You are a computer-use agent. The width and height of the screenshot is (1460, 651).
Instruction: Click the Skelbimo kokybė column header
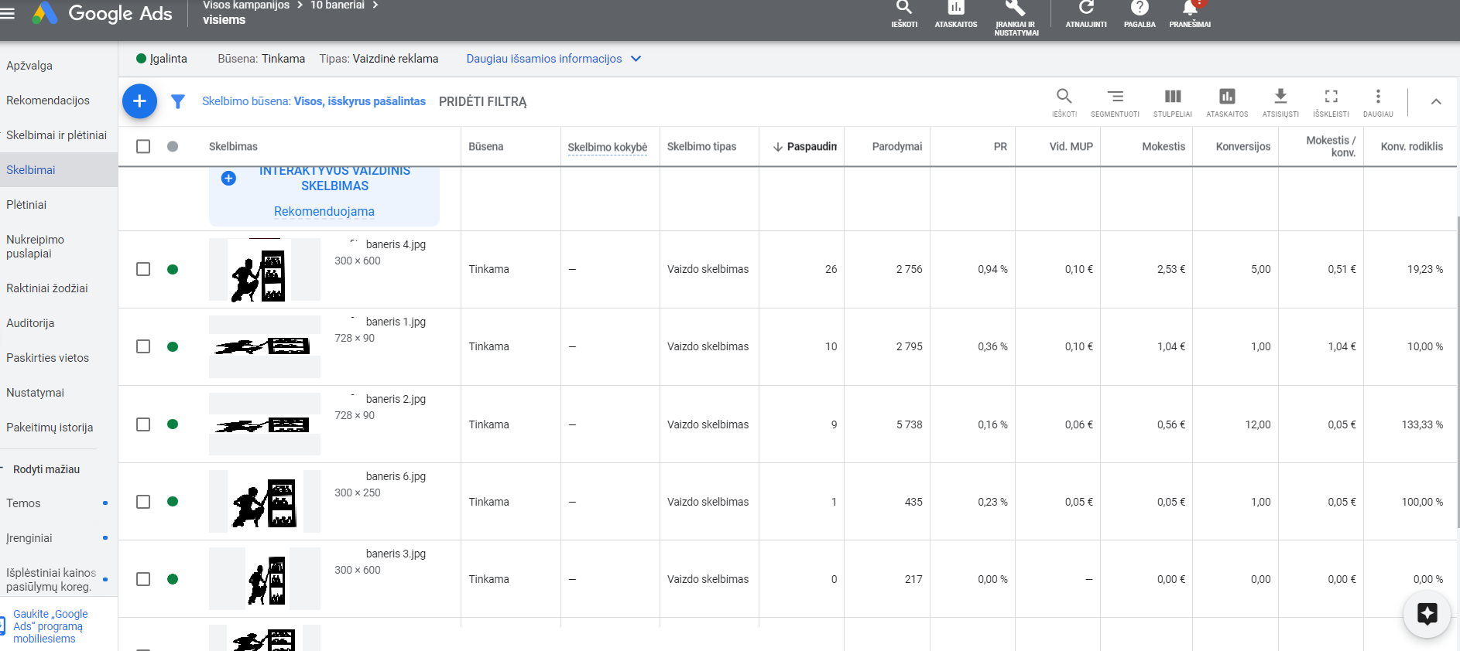coord(608,147)
